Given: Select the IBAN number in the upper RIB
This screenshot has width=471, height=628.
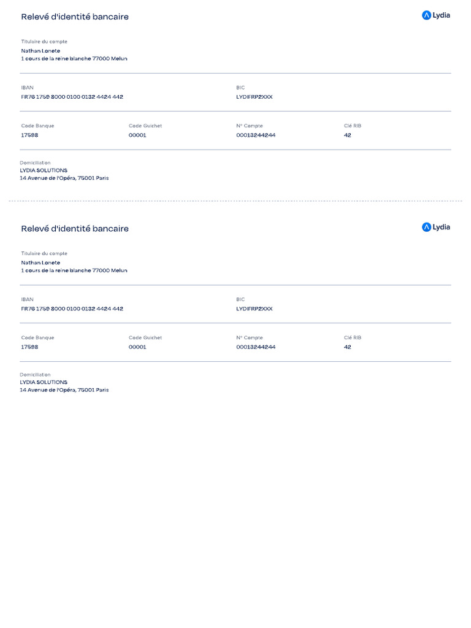Looking at the screenshot, I should click(72, 97).
